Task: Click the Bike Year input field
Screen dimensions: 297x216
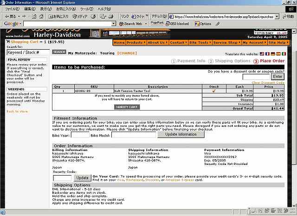Action: pos(80,135)
